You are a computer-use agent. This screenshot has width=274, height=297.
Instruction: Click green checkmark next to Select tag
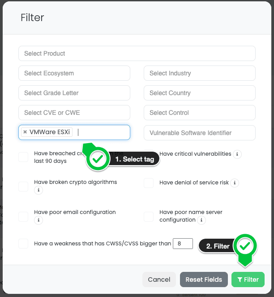point(98,159)
